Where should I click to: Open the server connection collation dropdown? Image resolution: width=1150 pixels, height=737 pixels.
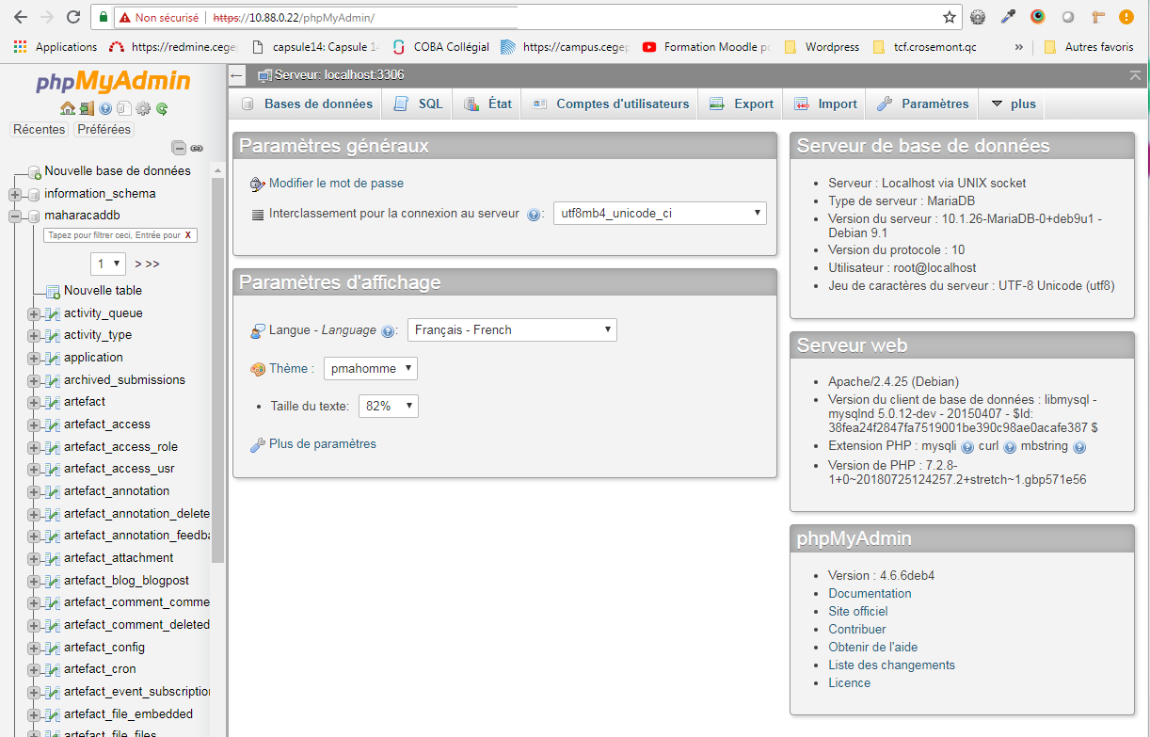(660, 214)
